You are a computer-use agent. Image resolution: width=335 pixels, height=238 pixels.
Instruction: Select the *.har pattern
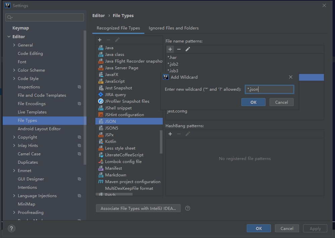click(245, 57)
